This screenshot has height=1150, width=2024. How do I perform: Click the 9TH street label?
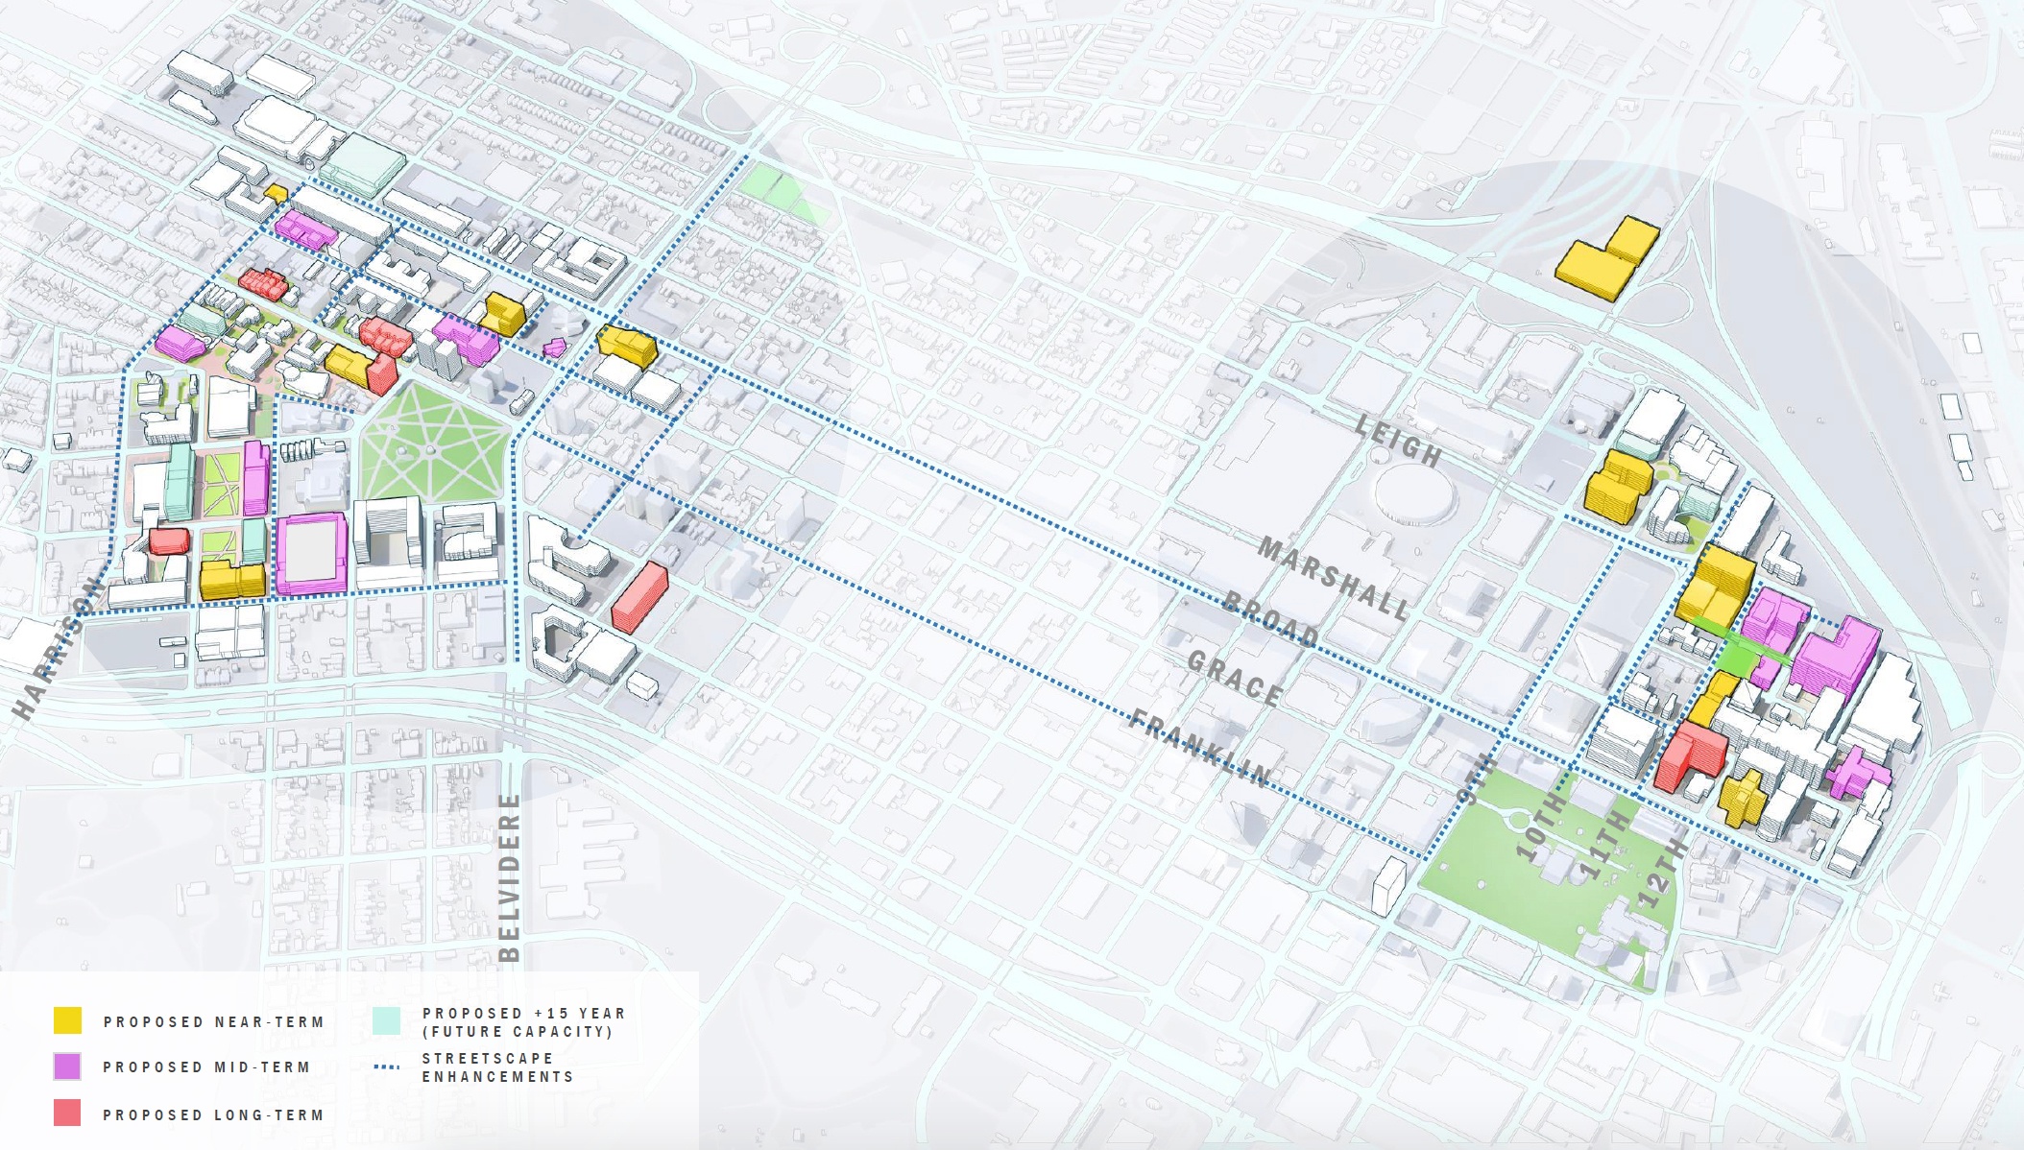[1475, 778]
